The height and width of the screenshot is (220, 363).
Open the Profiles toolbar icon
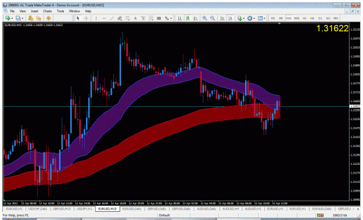click(x=18, y=18)
